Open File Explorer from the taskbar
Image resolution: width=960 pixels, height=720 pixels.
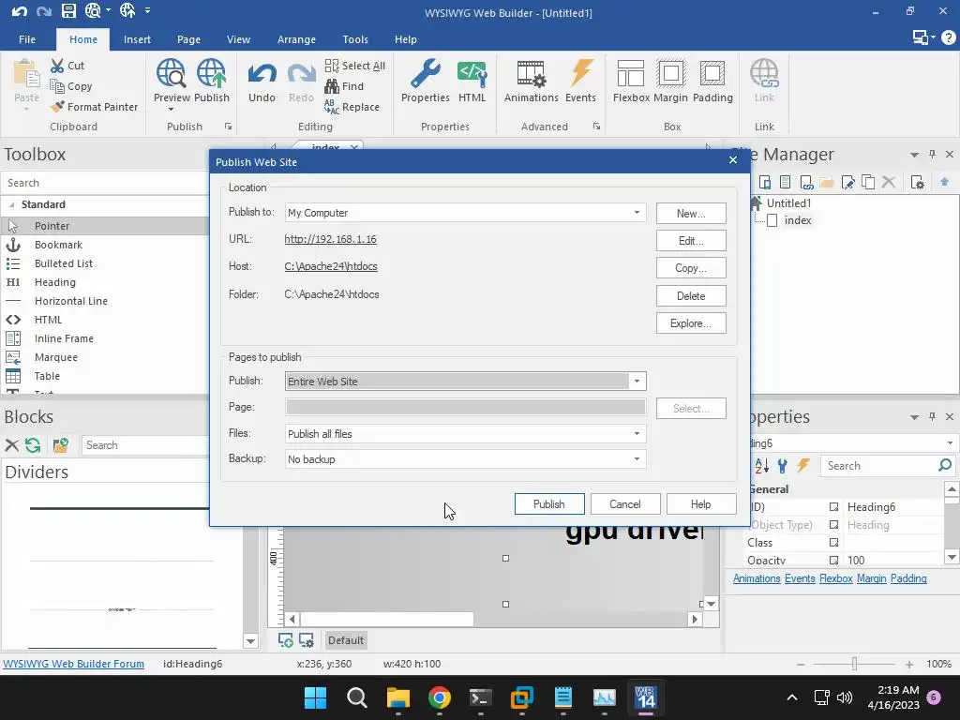pos(397,697)
